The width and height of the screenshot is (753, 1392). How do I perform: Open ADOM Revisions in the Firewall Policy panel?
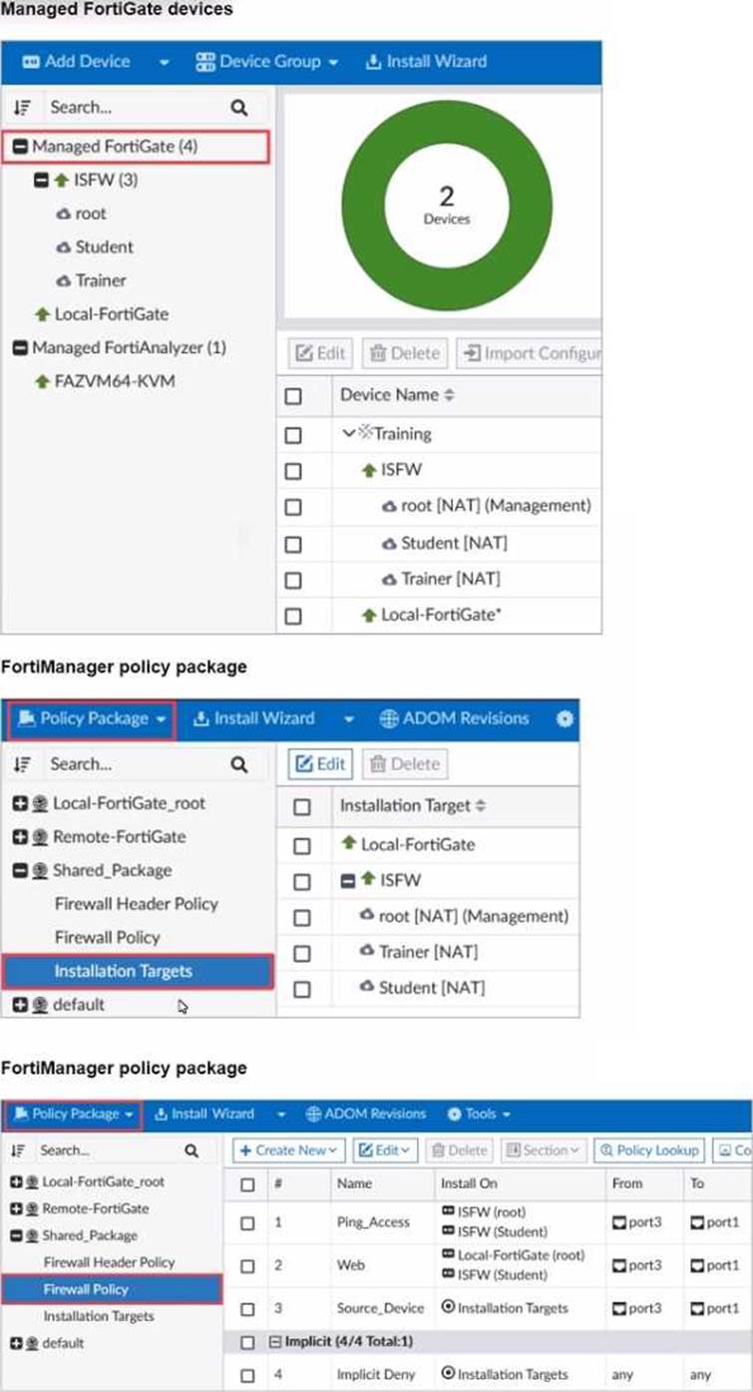367,1114
